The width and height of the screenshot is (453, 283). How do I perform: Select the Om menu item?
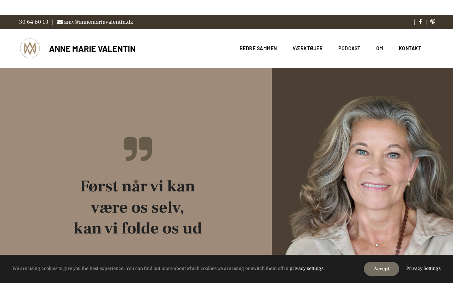(379, 48)
